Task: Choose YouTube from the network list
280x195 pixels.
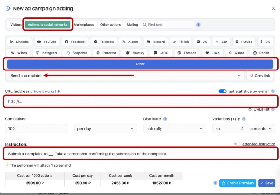Action: click(46, 42)
